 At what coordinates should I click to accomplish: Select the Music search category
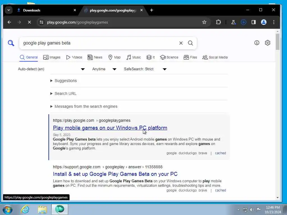coord(134,57)
